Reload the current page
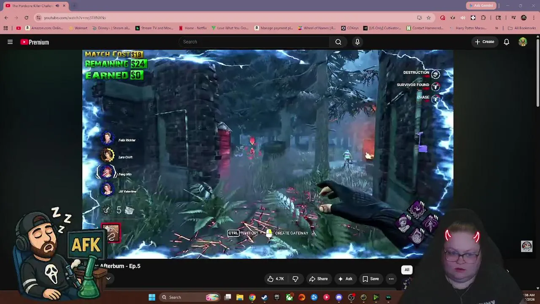Image resolution: width=540 pixels, height=304 pixels. click(x=26, y=18)
